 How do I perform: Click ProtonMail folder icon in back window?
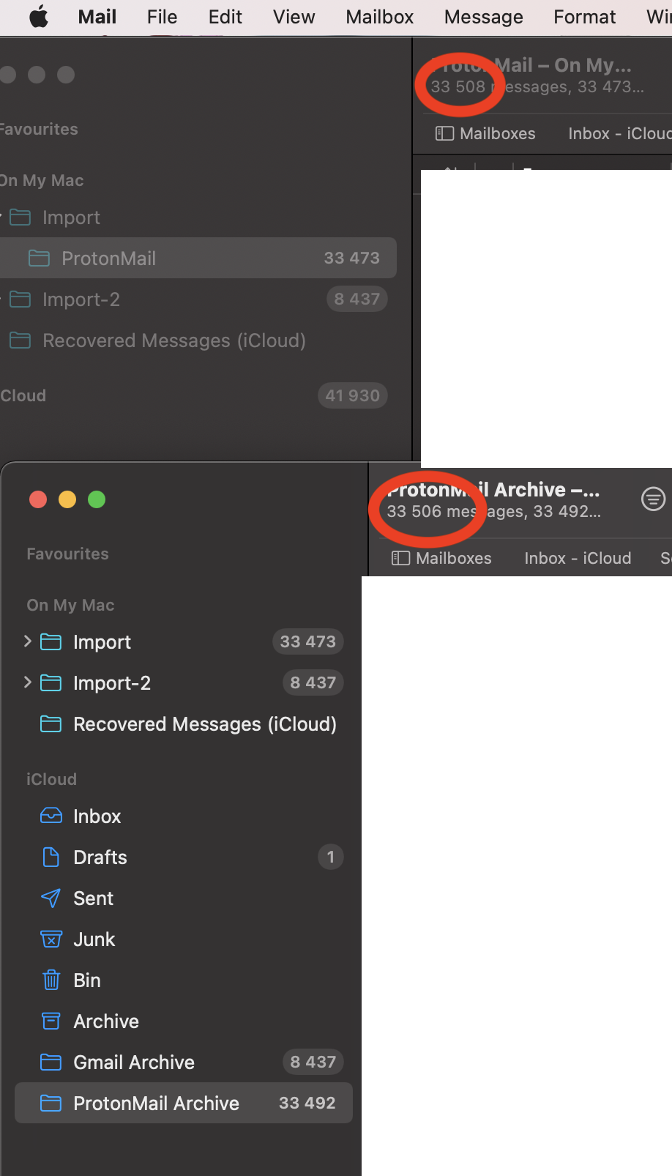tap(39, 258)
